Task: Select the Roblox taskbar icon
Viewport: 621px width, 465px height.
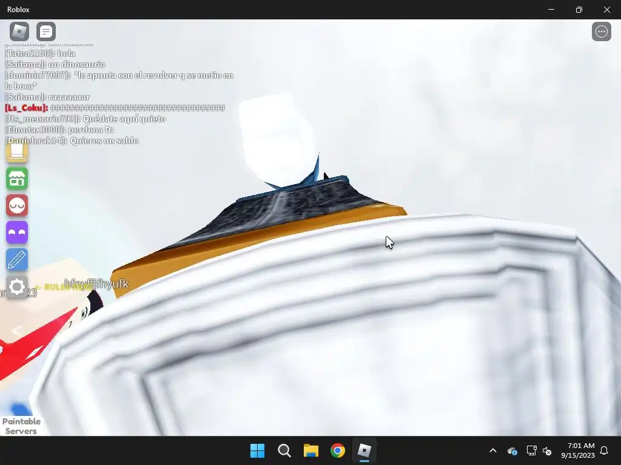Action: point(364,450)
